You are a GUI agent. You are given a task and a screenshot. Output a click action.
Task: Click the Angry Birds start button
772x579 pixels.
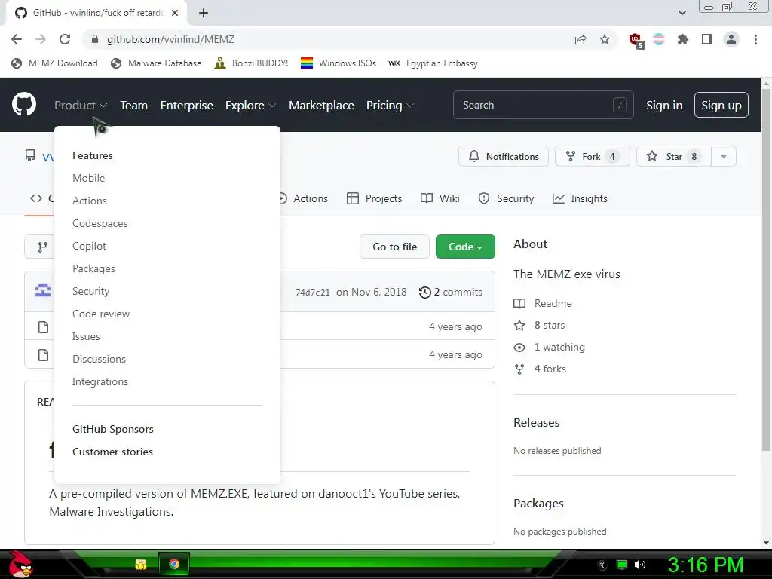coord(20,564)
